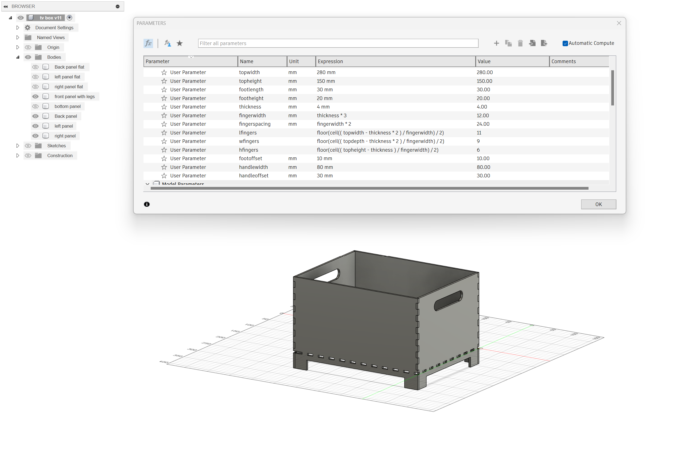Image resolution: width=696 pixels, height=455 pixels.
Task: Click the fx all parameters filter icon
Action: tap(148, 43)
